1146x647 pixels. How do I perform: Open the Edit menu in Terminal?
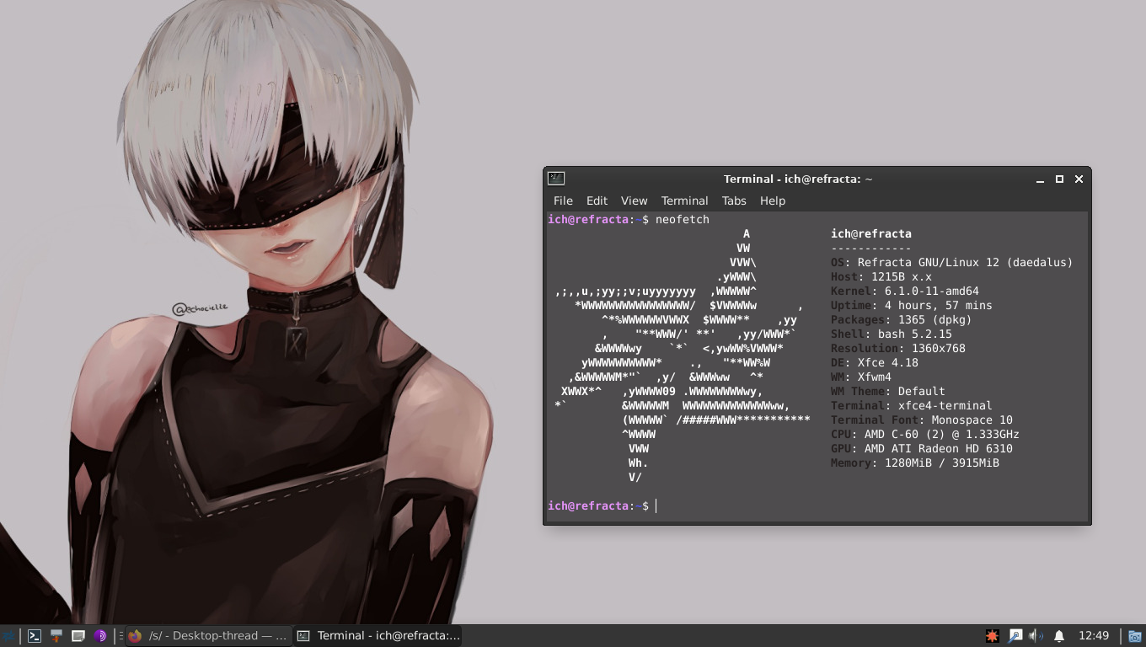click(597, 201)
